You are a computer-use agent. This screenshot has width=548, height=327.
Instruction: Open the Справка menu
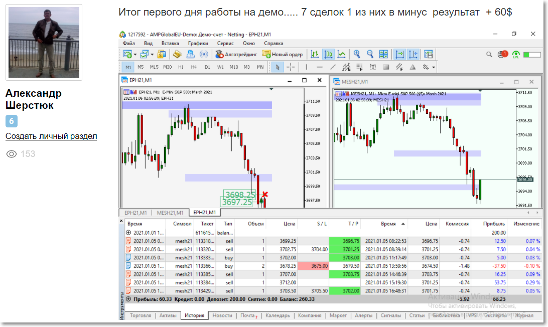(273, 43)
